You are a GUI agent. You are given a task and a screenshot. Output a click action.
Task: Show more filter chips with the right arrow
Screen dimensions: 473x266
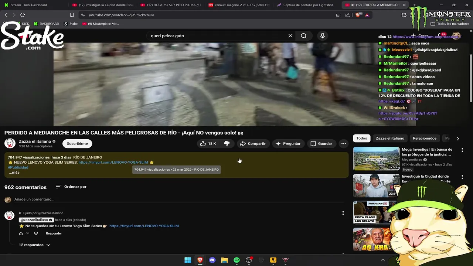pyautogui.click(x=458, y=139)
